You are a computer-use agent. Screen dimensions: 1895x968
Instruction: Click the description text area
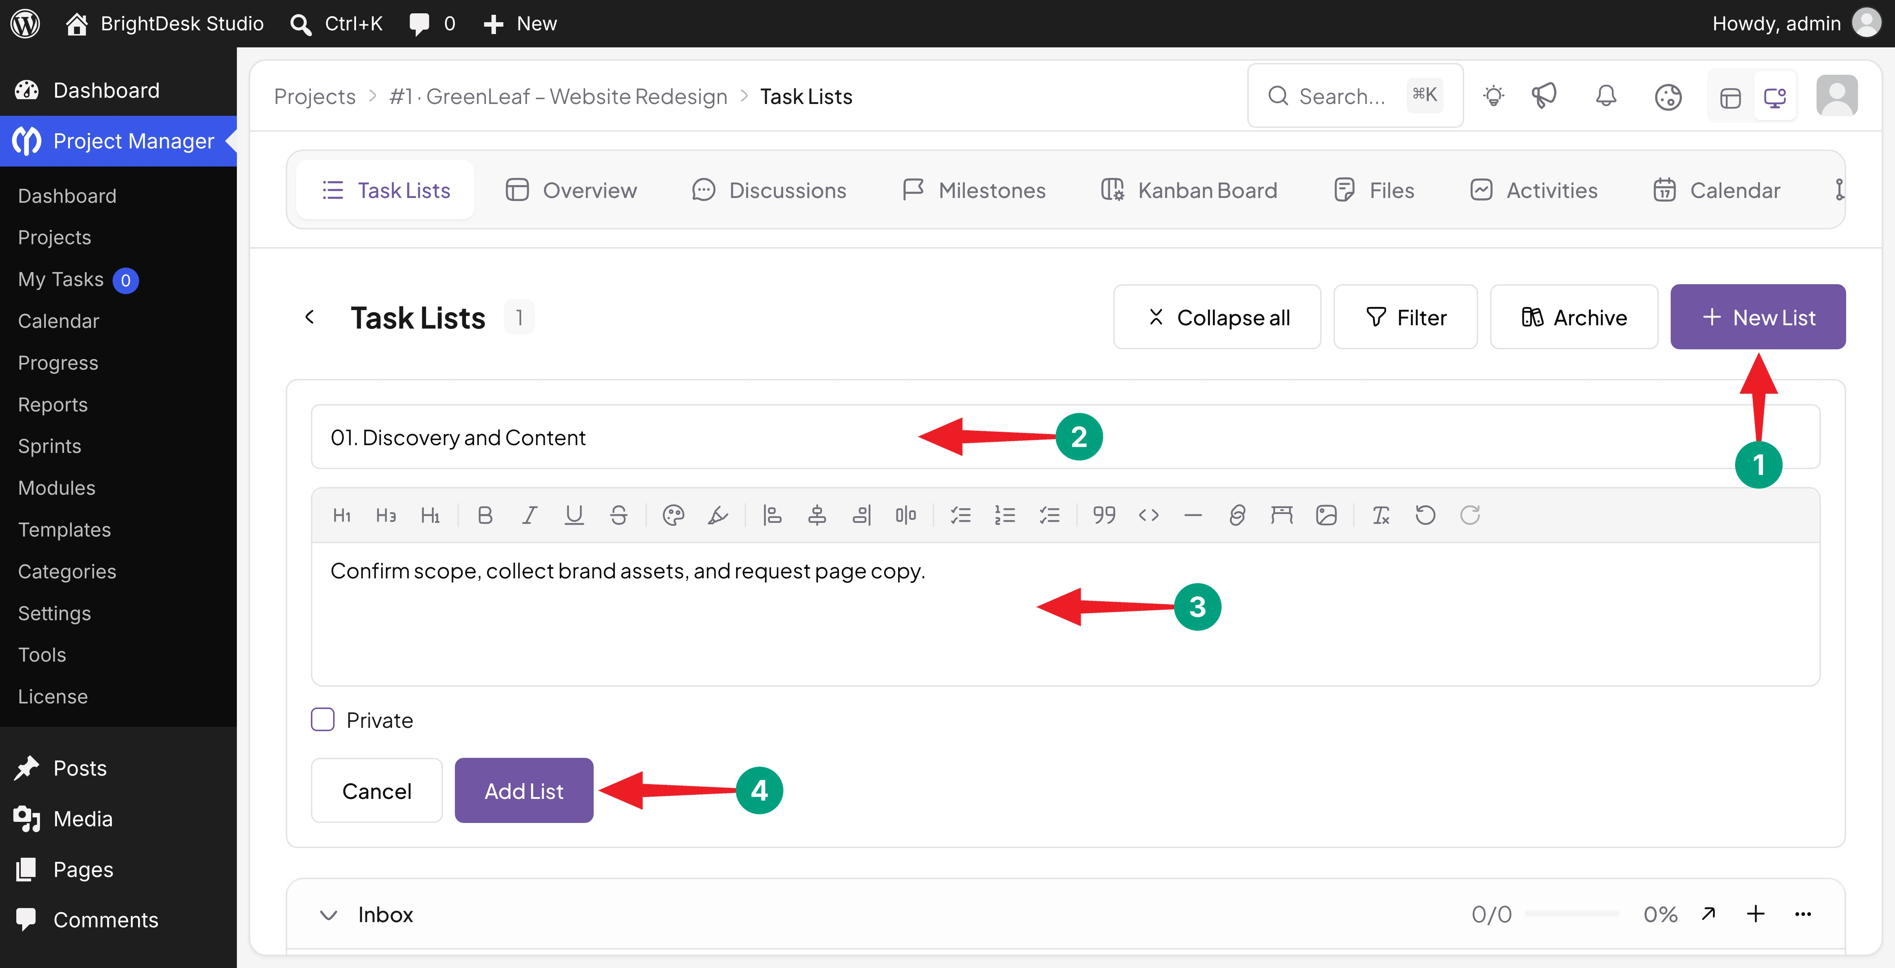tap(1065, 614)
